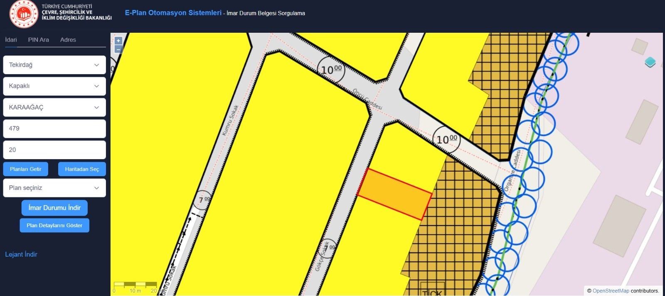Click the Planları Getir button
The height and width of the screenshot is (296, 665).
[26, 169]
